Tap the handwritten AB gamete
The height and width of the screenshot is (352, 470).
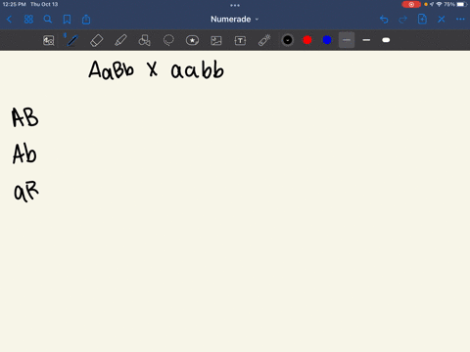[x=24, y=117]
